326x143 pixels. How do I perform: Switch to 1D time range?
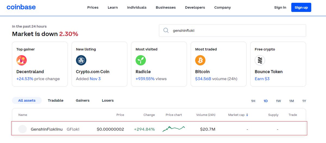click(266, 101)
